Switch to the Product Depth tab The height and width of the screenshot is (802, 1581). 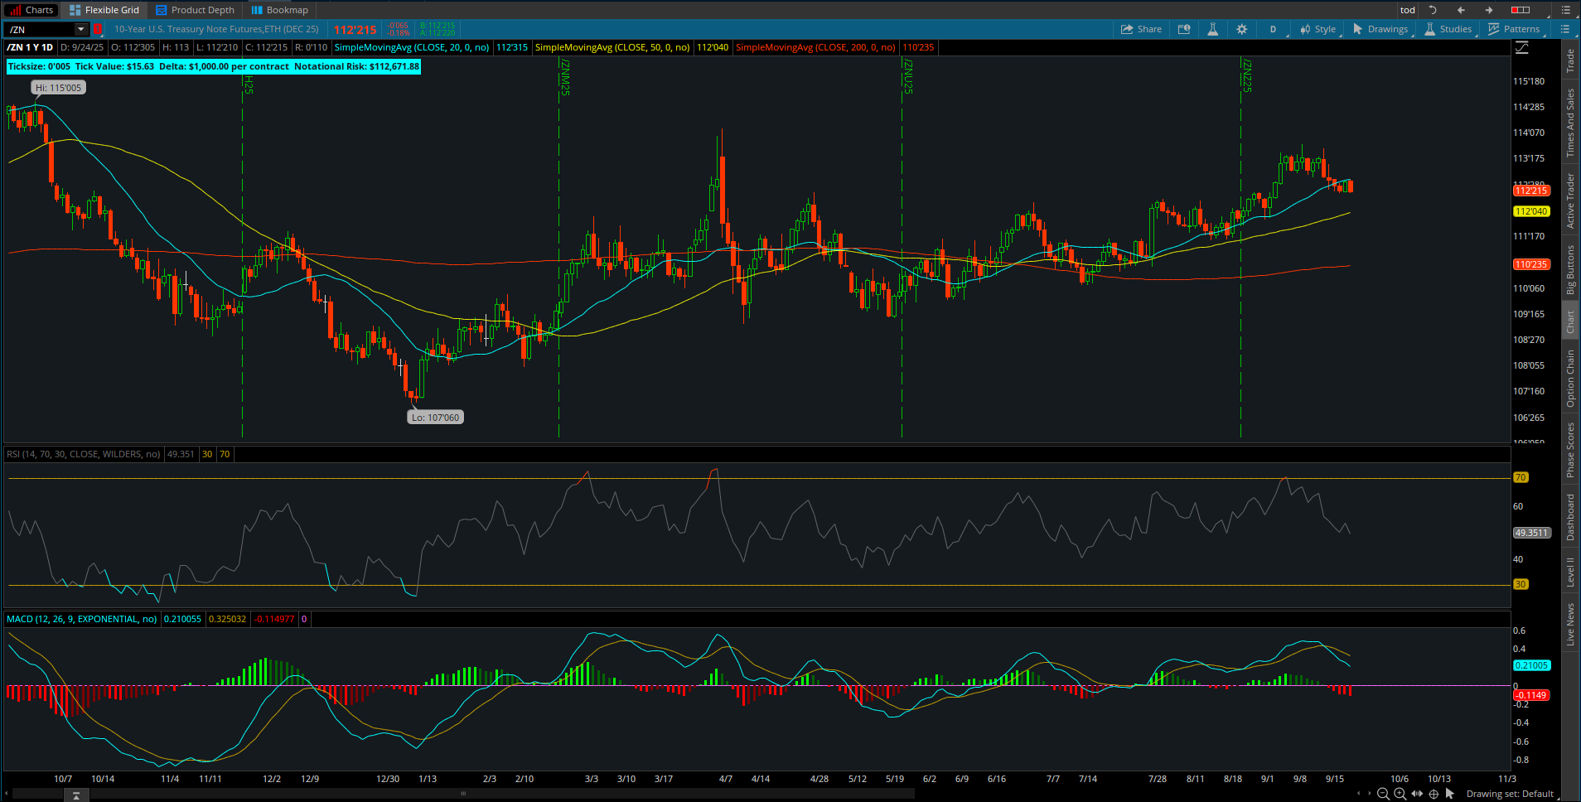click(x=196, y=10)
